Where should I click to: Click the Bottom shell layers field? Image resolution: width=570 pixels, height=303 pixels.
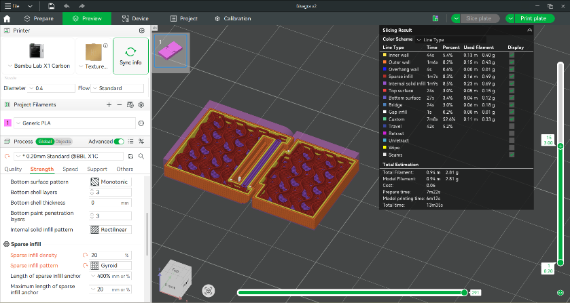coord(111,193)
